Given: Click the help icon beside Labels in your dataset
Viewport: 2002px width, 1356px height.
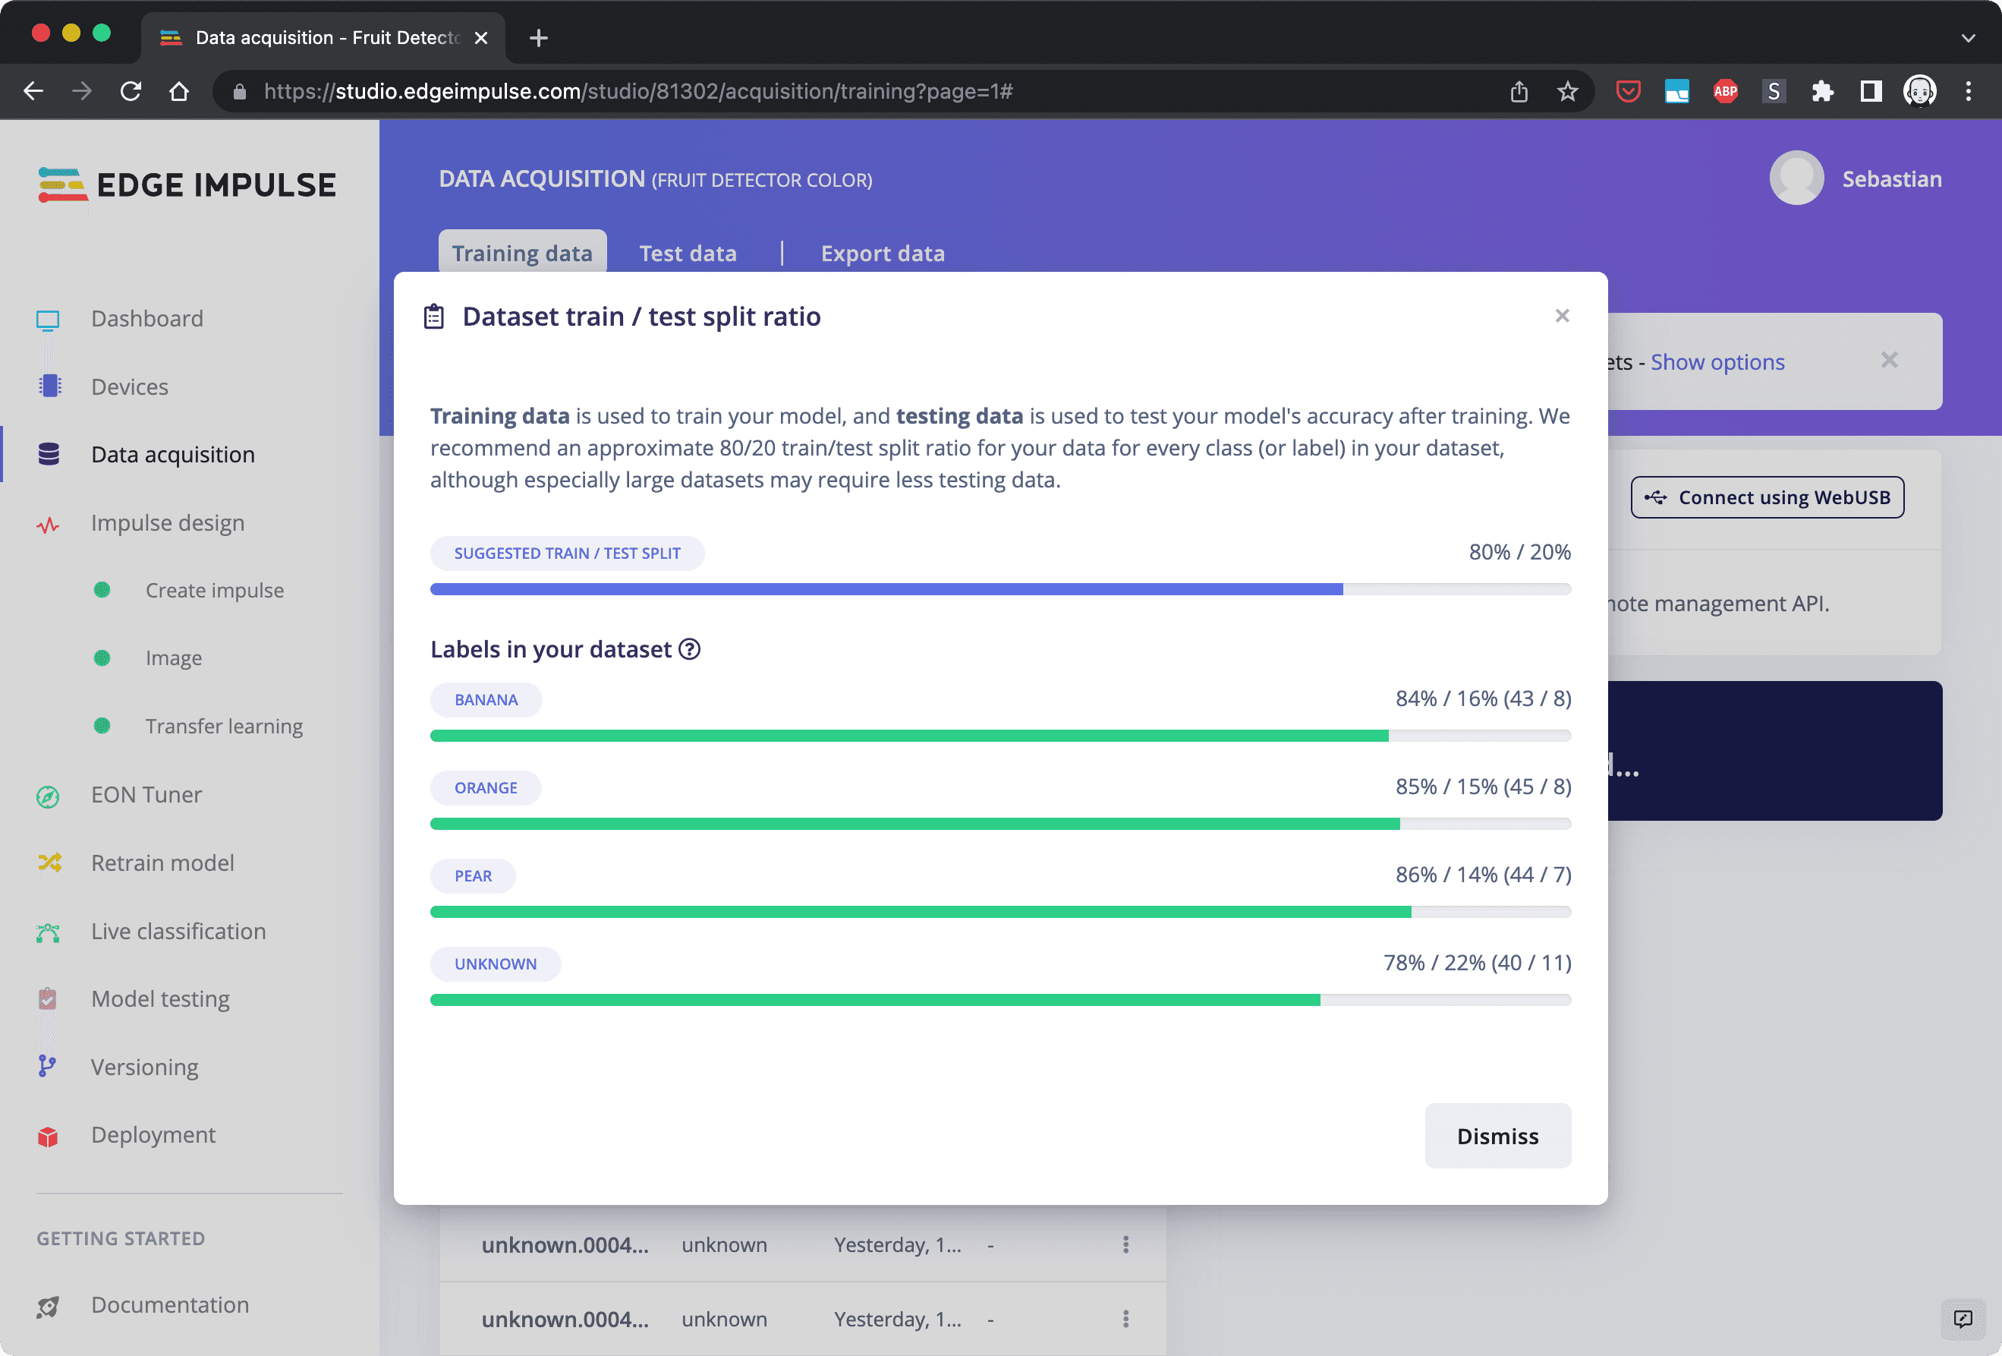Looking at the screenshot, I should coord(689,649).
